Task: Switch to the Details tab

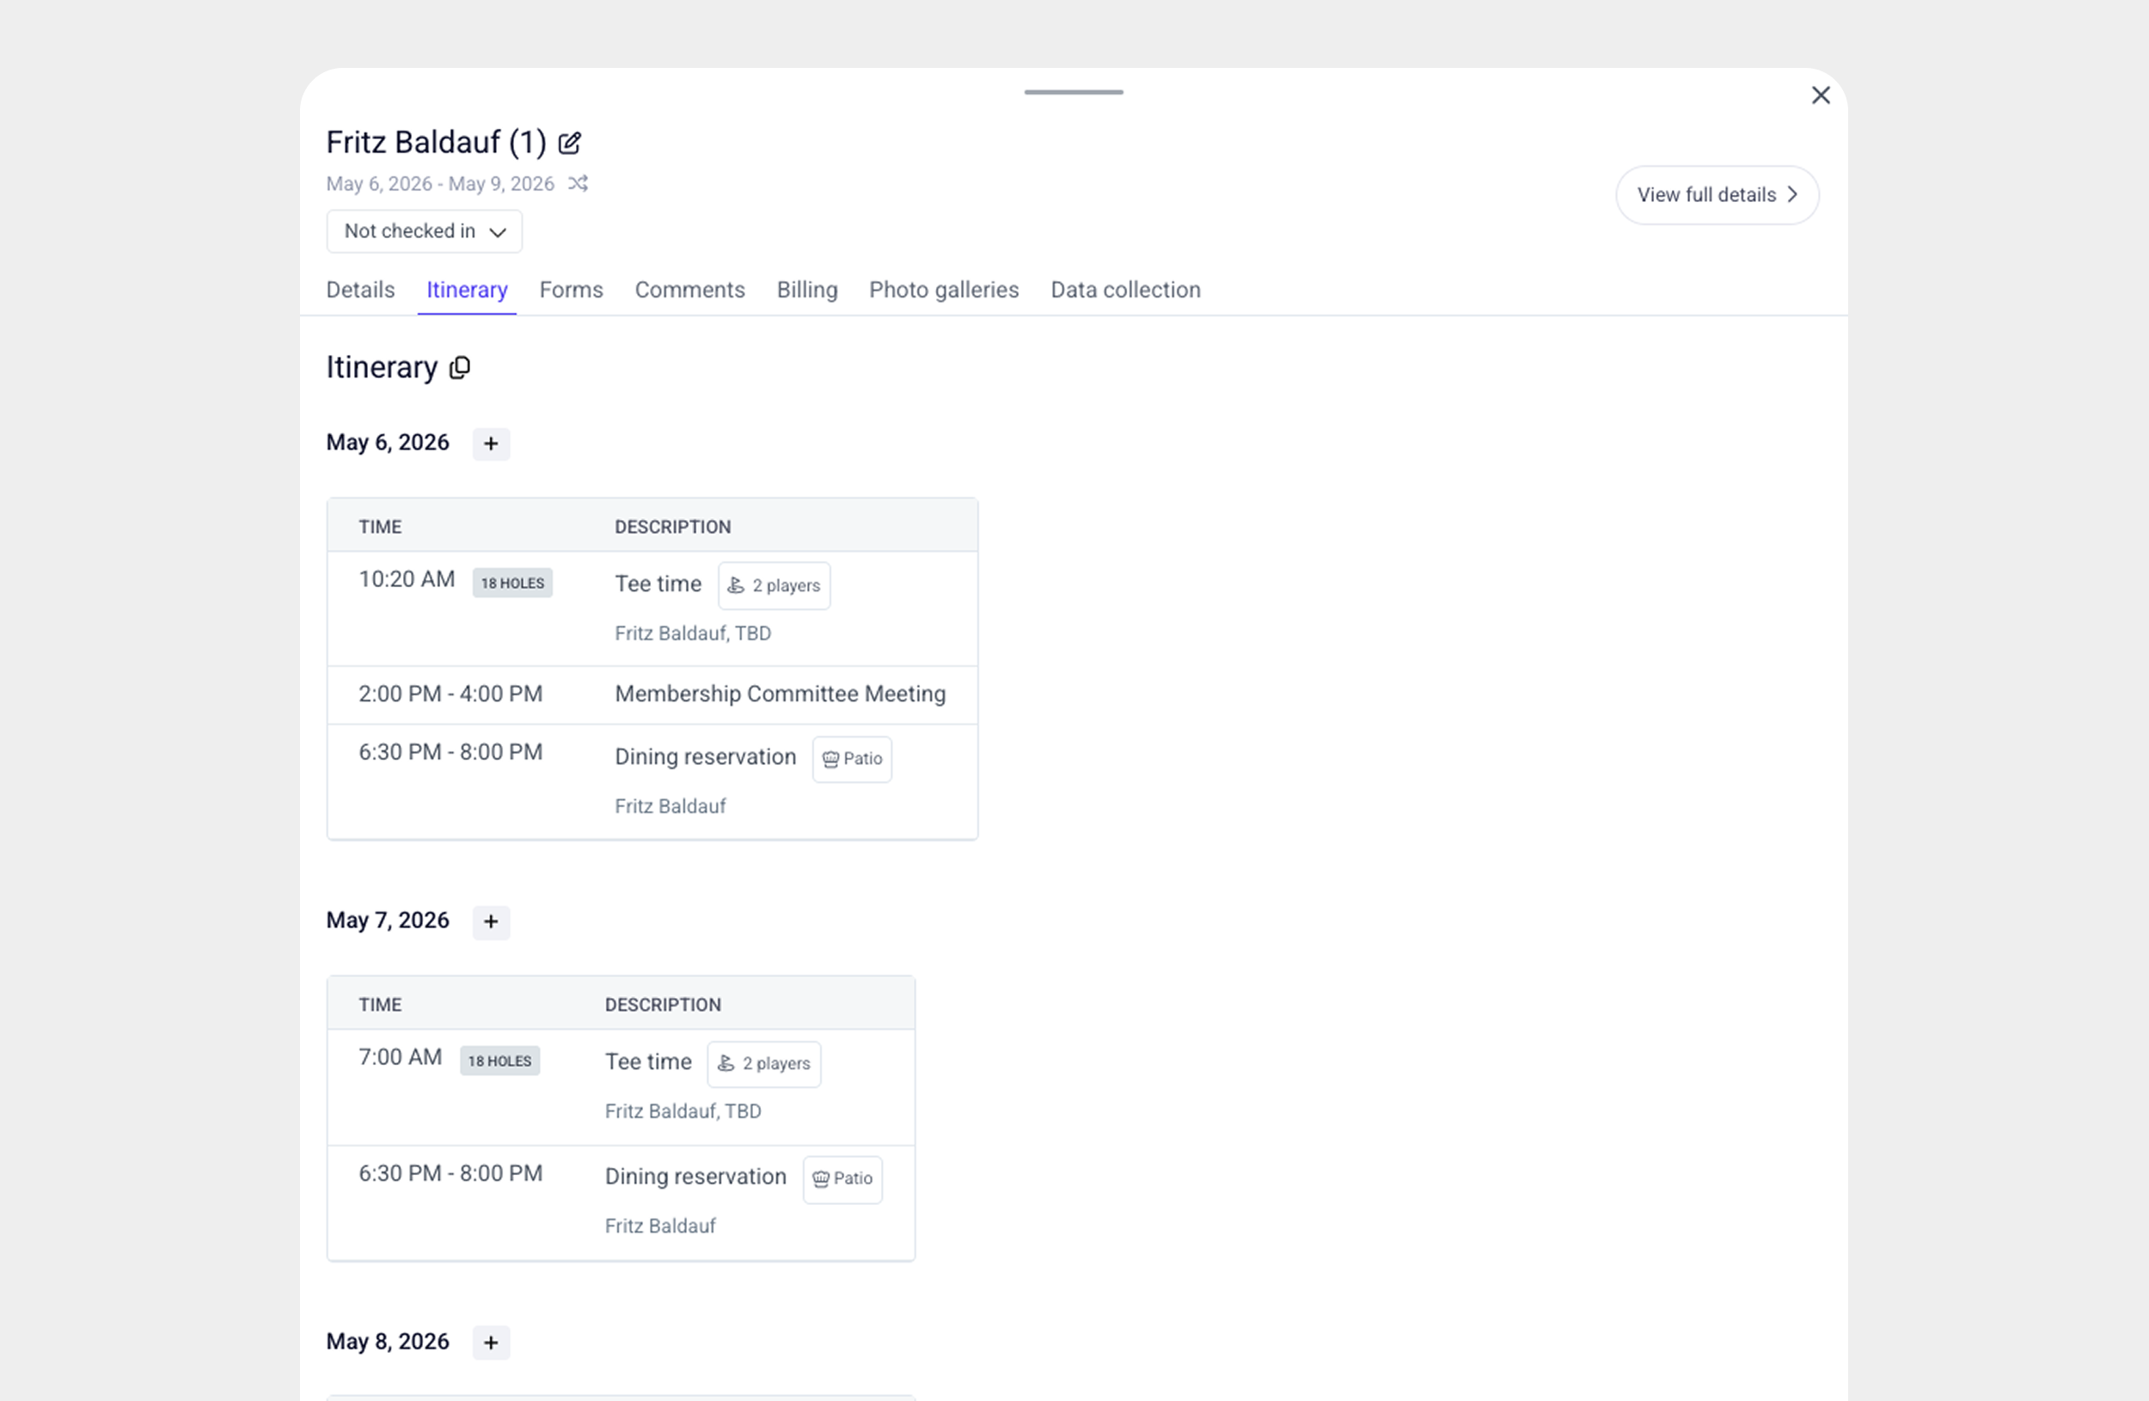Action: point(360,290)
